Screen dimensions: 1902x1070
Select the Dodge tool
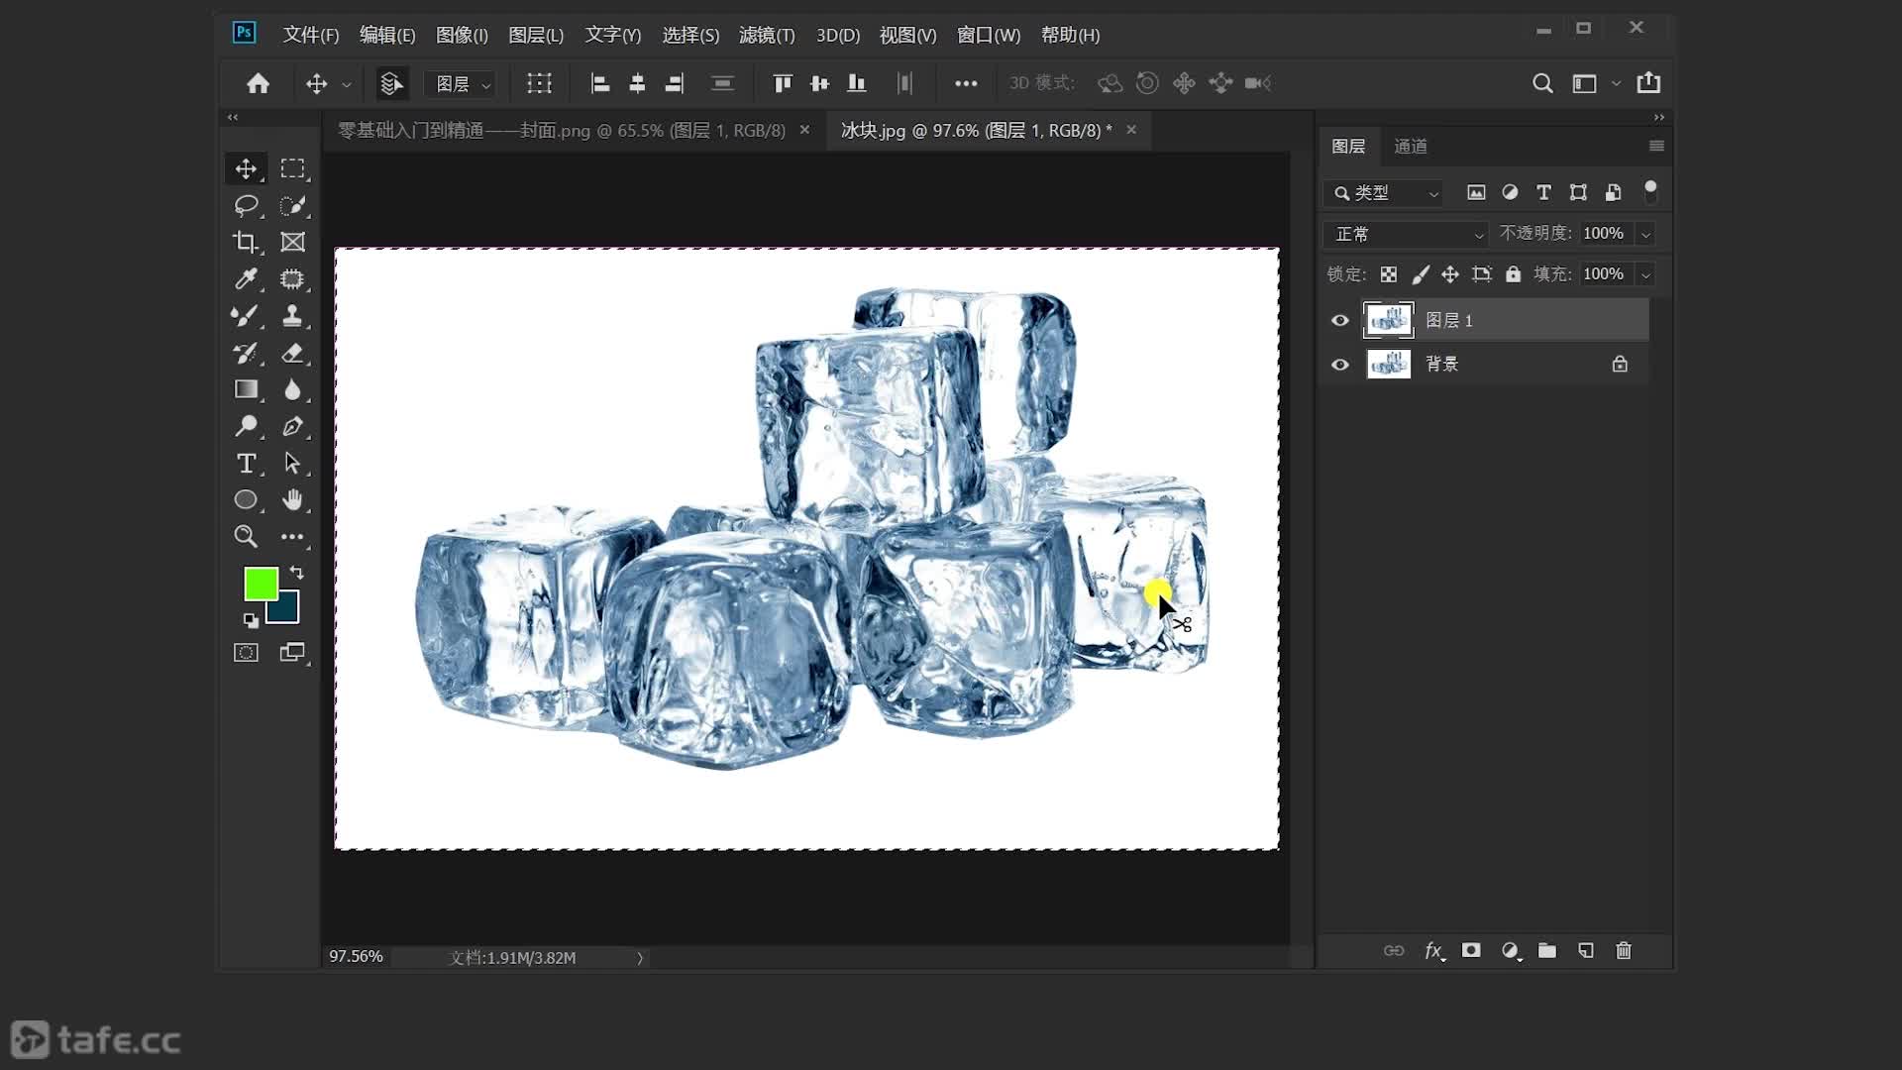click(x=246, y=426)
